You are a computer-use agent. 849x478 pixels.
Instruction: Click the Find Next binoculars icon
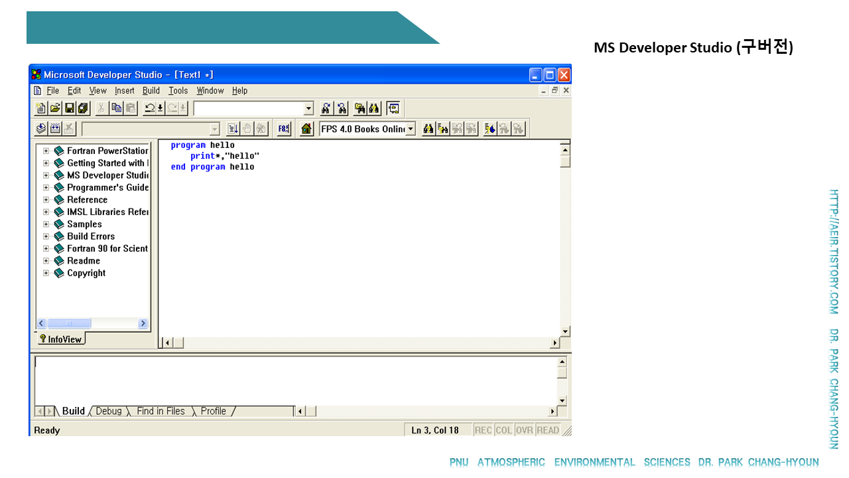(x=326, y=108)
